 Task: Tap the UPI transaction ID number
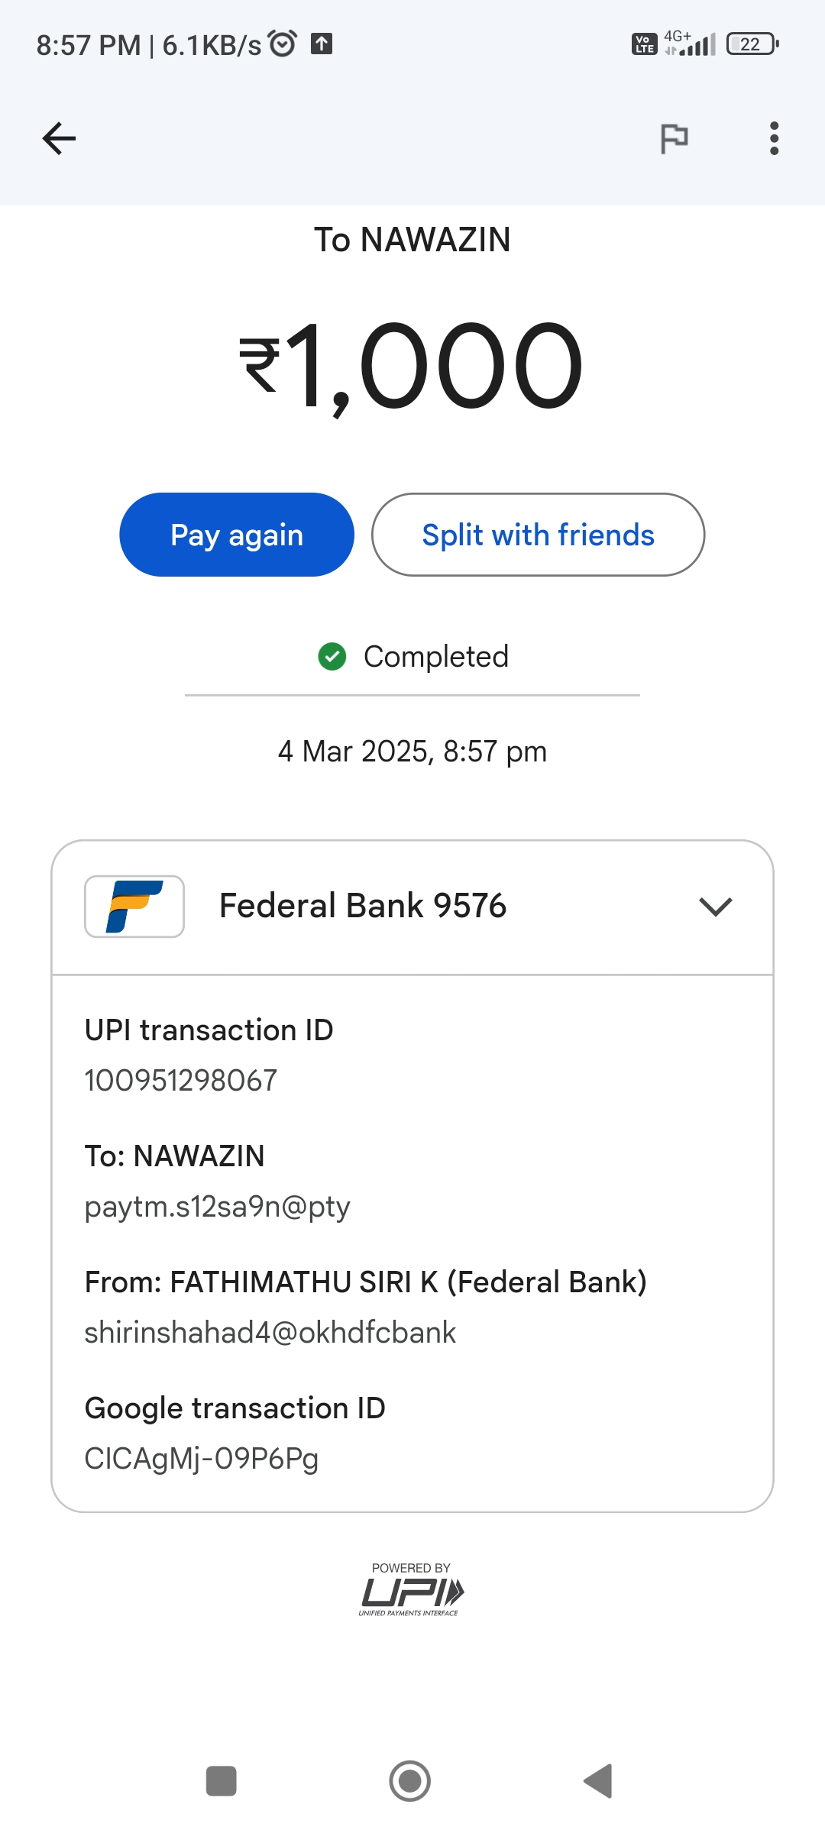tap(181, 1081)
